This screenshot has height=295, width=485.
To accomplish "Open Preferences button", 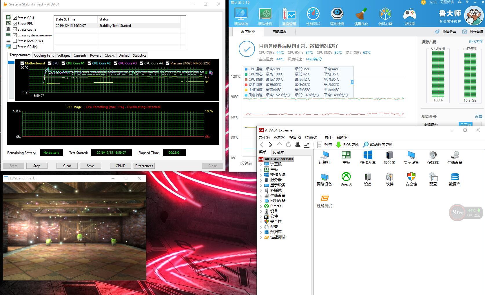I will tap(144, 166).
